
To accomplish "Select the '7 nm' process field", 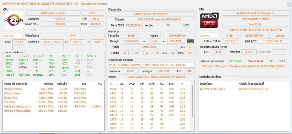I will tap(92, 13).
